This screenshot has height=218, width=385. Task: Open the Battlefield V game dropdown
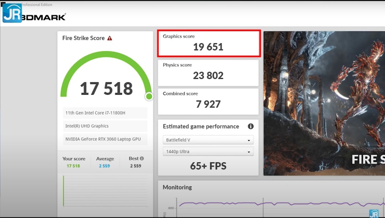[208, 140]
